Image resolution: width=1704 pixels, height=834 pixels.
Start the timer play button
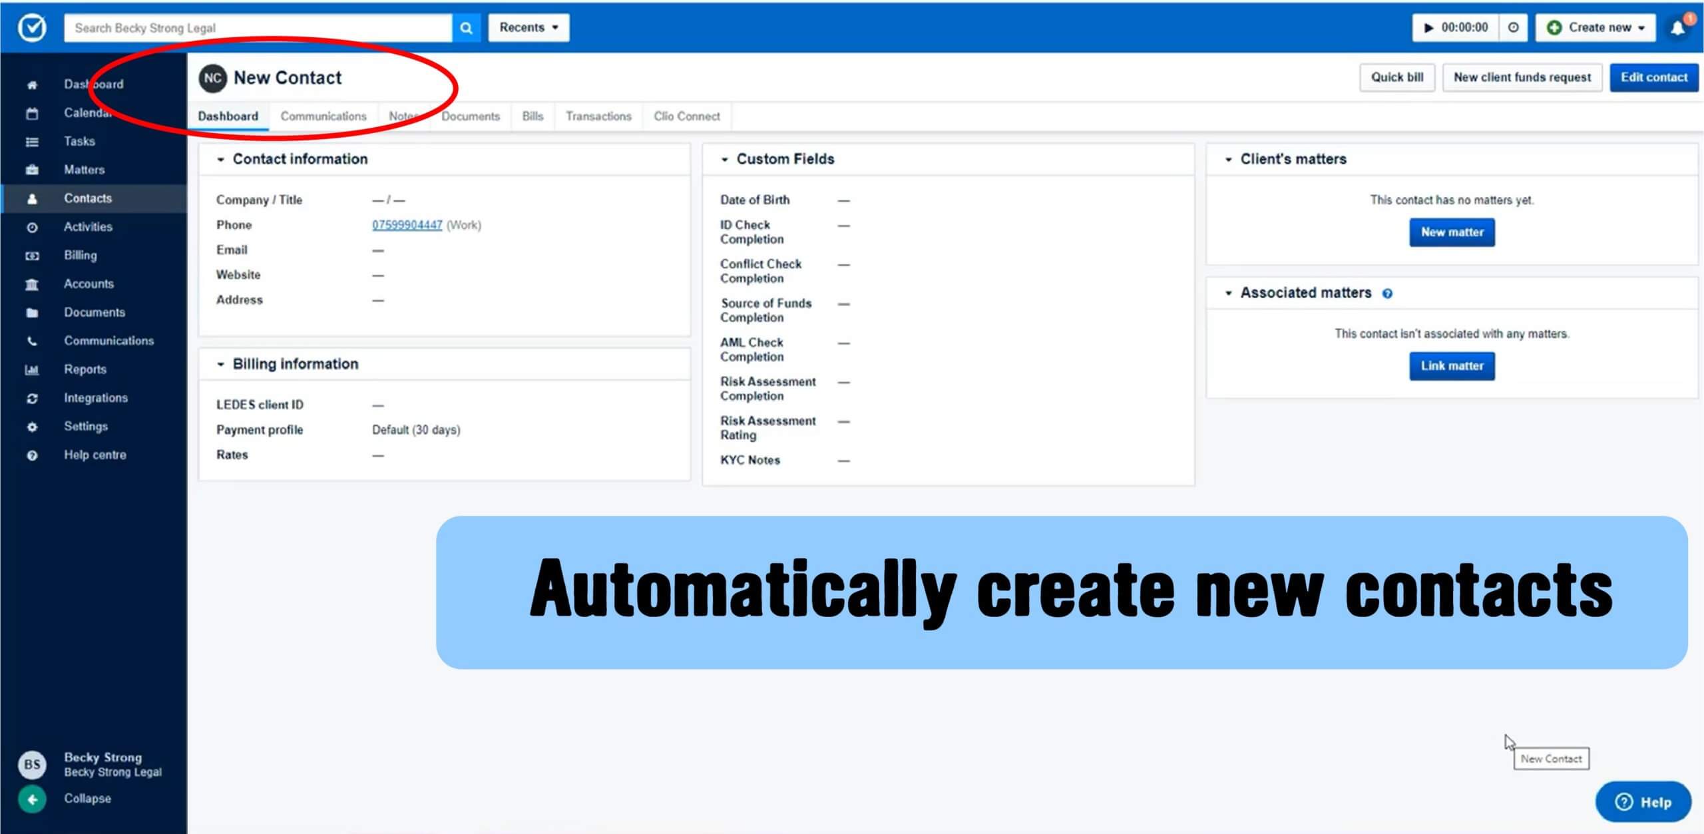[1428, 28]
